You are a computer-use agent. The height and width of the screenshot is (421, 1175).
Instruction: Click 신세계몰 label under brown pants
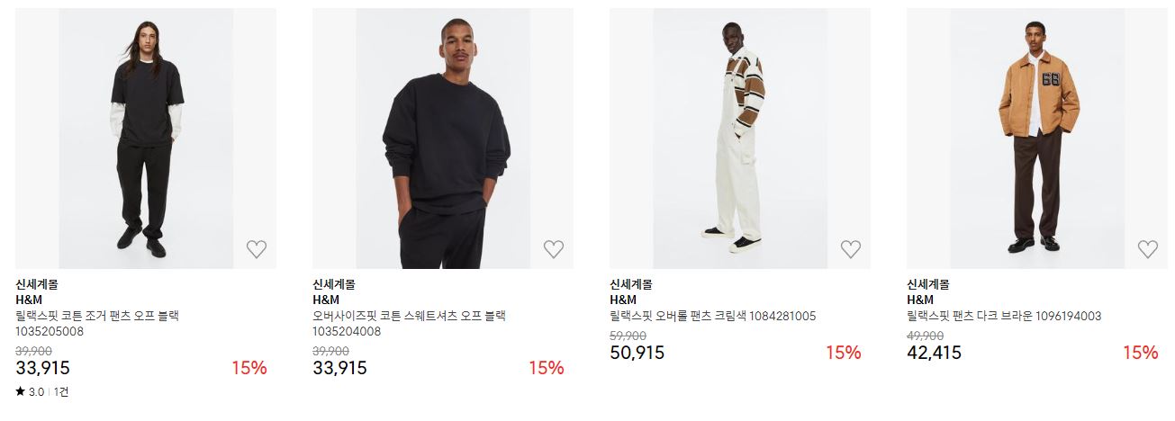[x=928, y=284]
